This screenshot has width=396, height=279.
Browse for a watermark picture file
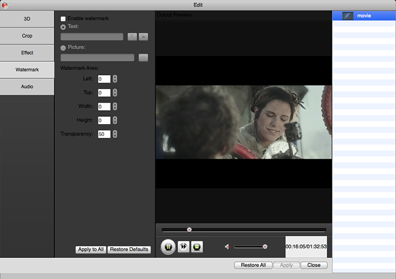coord(143,58)
